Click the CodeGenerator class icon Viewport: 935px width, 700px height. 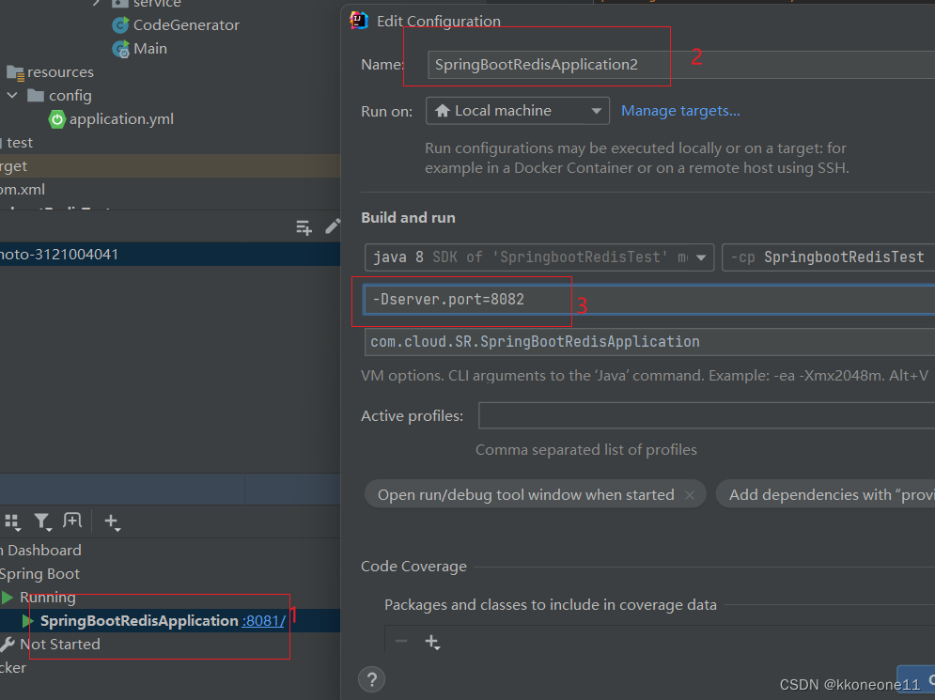120,25
